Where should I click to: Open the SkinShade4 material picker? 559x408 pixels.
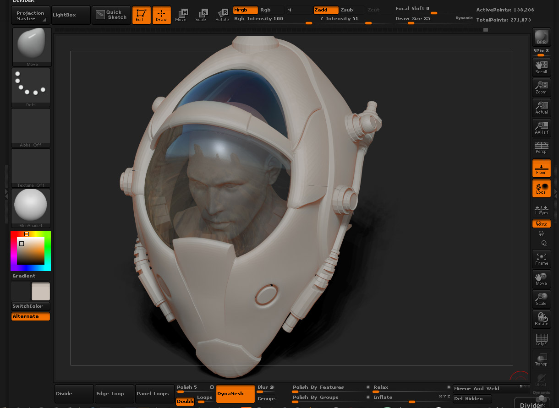click(31, 208)
